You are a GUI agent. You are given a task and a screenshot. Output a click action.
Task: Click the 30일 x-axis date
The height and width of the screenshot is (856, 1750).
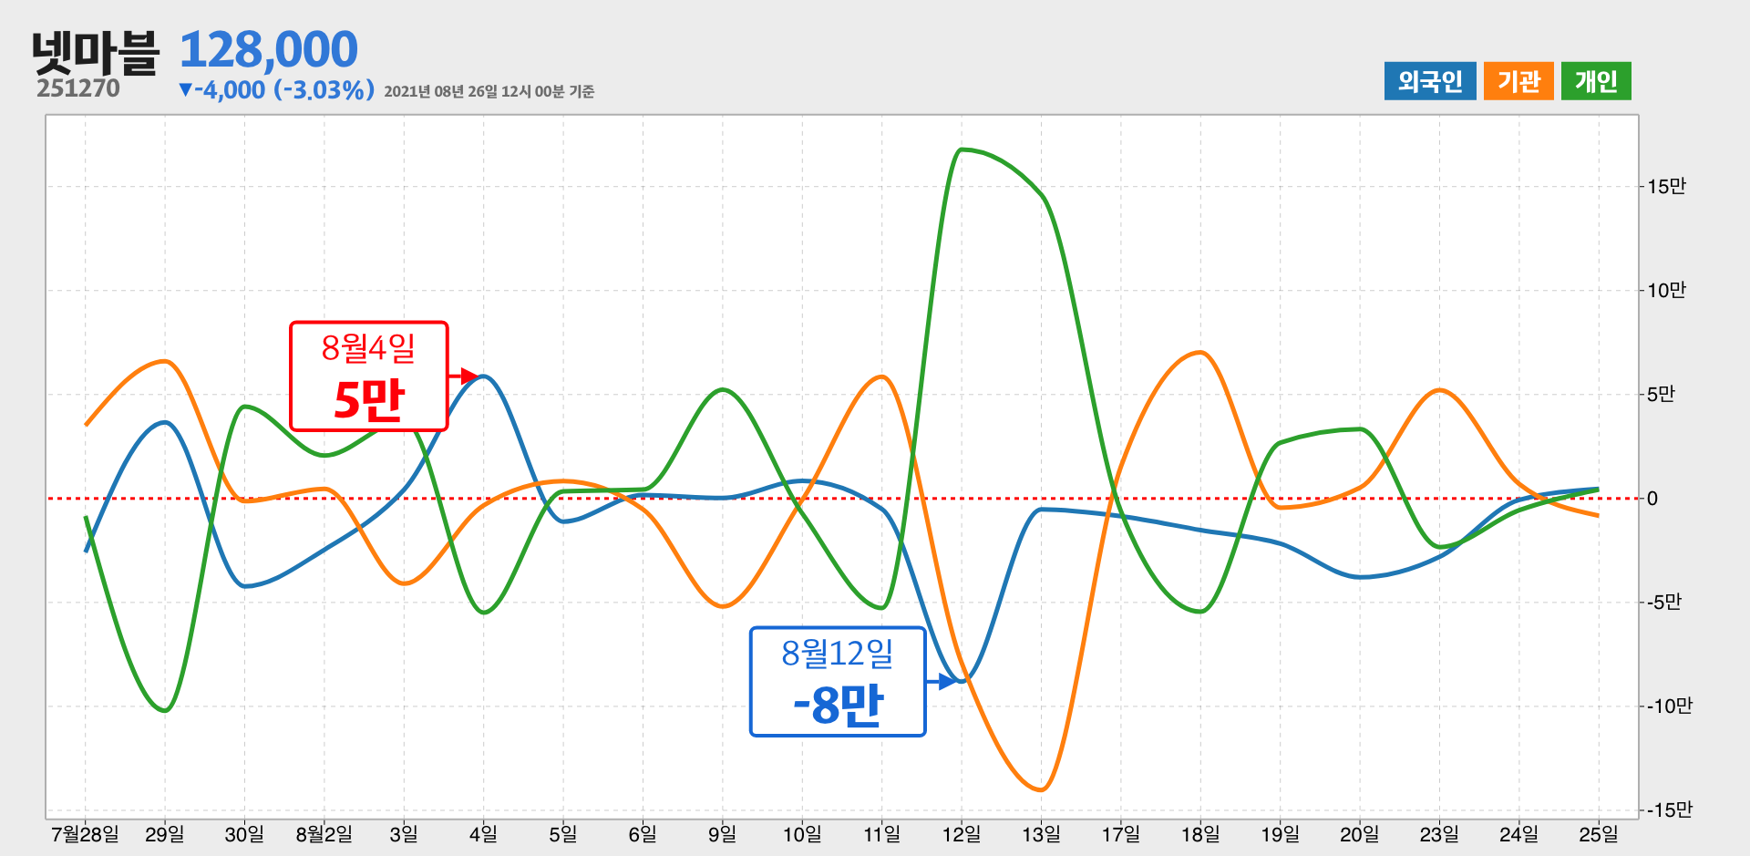click(x=244, y=834)
